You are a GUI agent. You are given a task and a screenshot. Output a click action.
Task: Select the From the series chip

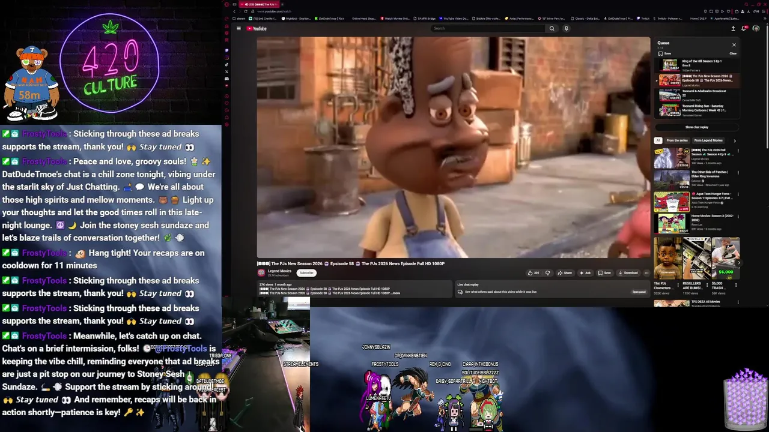click(677, 140)
